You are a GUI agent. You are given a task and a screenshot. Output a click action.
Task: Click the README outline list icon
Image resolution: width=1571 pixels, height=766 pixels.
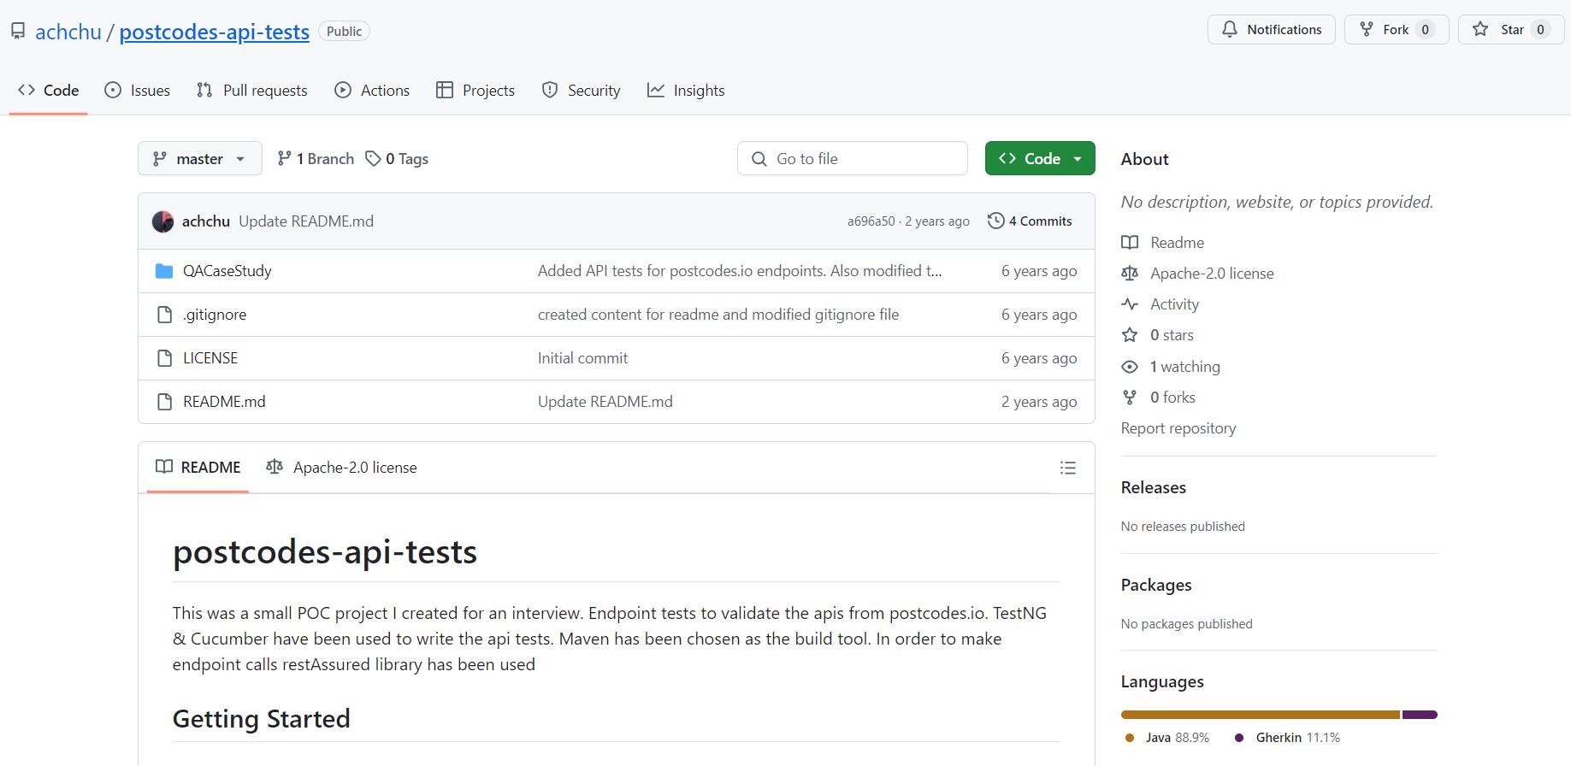pos(1067,468)
